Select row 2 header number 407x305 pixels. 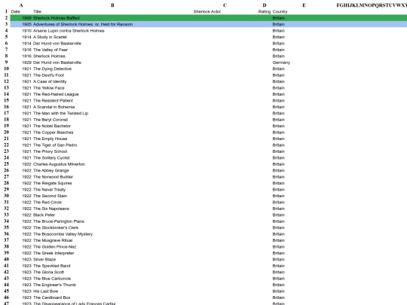[x=6, y=18]
